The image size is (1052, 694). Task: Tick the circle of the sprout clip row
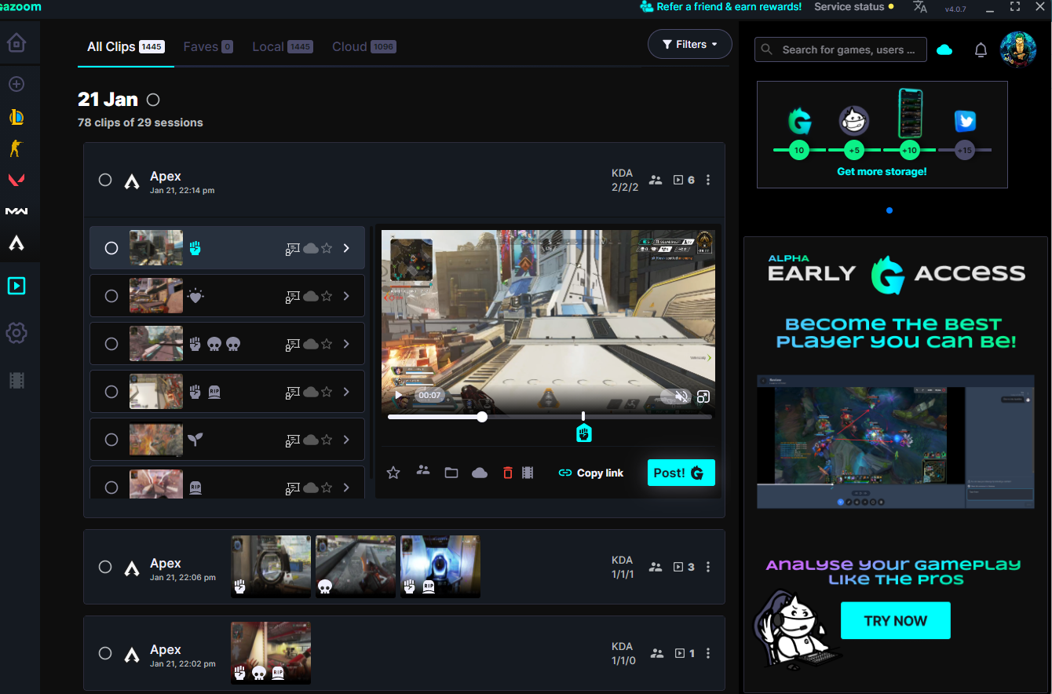click(x=111, y=440)
